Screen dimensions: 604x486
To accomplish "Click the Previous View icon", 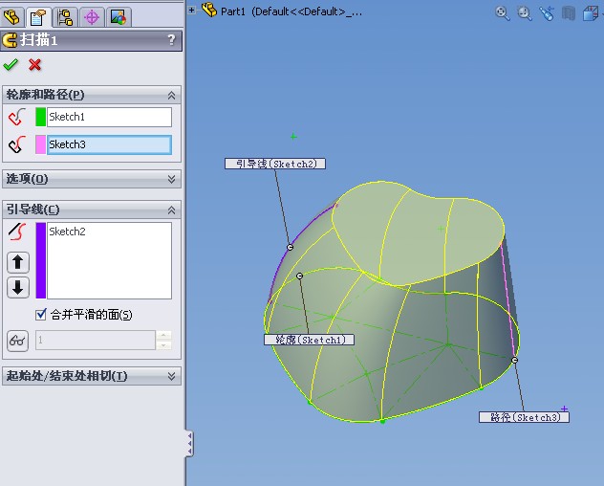I will [x=547, y=13].
